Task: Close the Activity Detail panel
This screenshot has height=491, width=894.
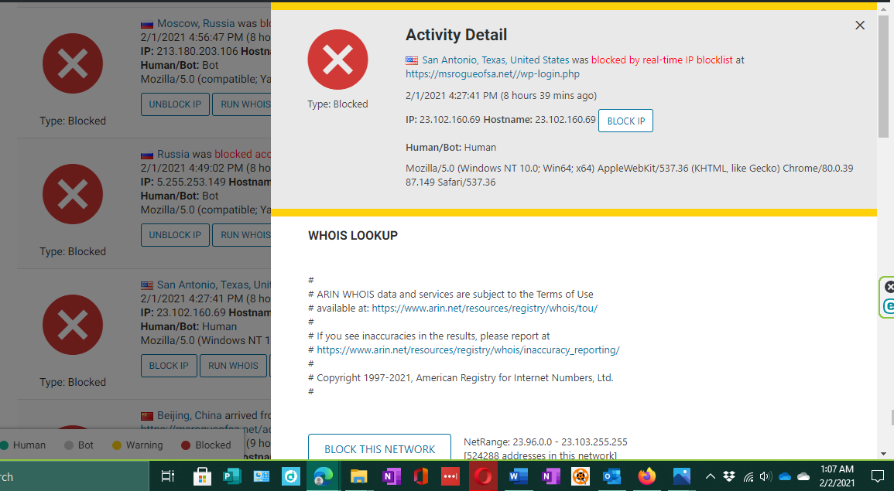Action: point(859,26)
